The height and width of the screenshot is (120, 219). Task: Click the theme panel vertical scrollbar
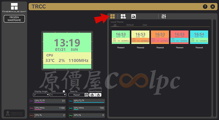pos(214,68)
